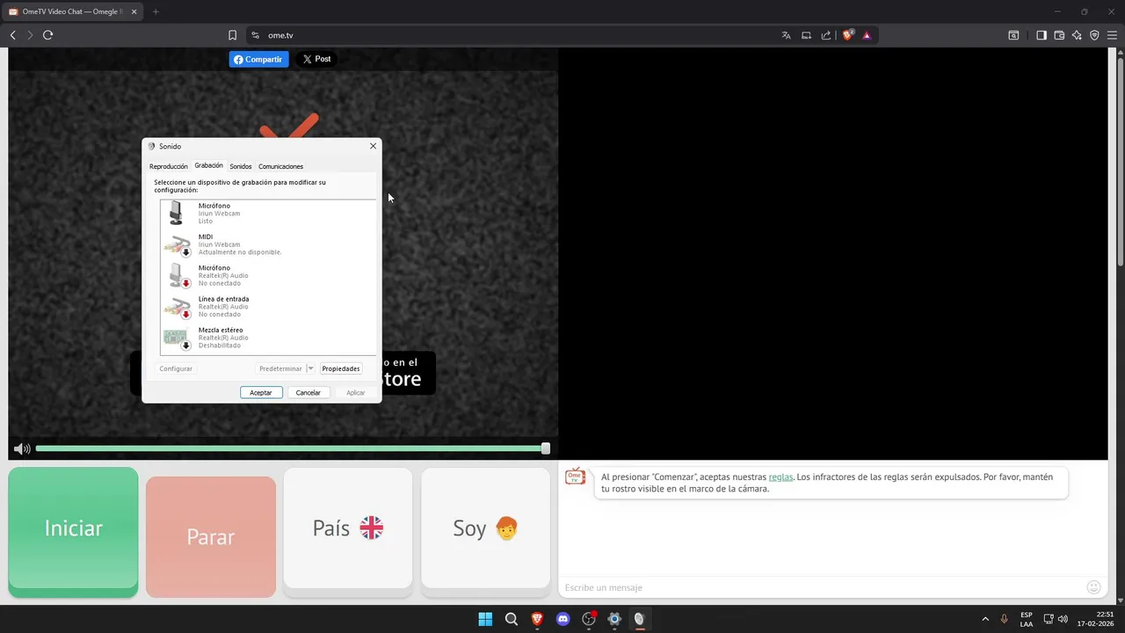
Task: Click the install app icon in the address bar
Action: 806,35
